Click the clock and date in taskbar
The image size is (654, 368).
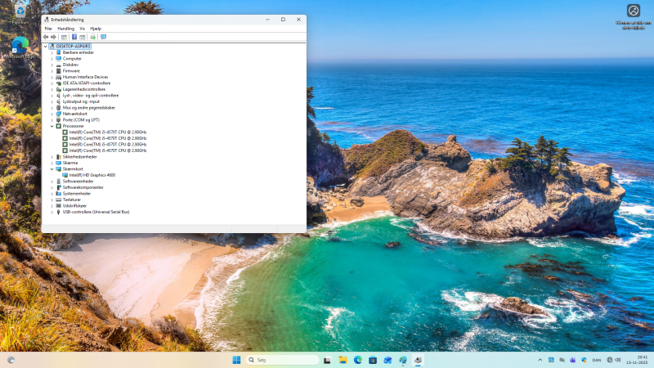(642, 360)
